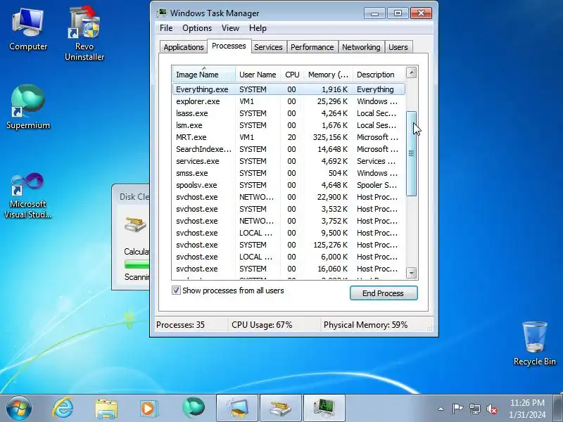Open the Help menu
This screenshot has width=563, height=422.
[258, 28]
